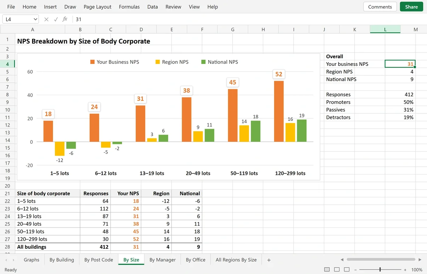Select row 21 header

pyautogui.click(x=7, y=193)
